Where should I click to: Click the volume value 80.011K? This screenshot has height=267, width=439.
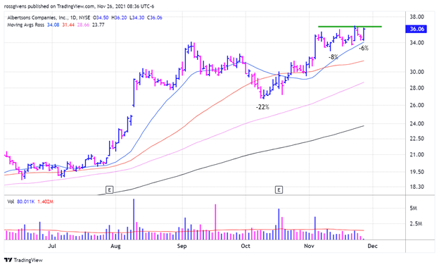[26, 201]
